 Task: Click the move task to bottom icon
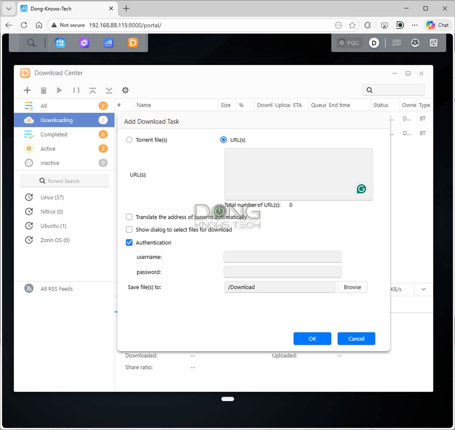tap(109, 90)
